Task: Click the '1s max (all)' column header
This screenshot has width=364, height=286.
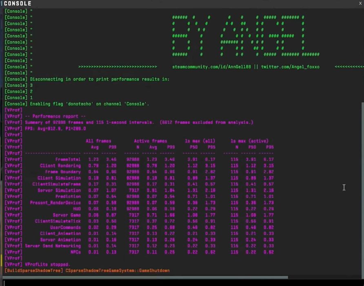Action: coord(200,141)
